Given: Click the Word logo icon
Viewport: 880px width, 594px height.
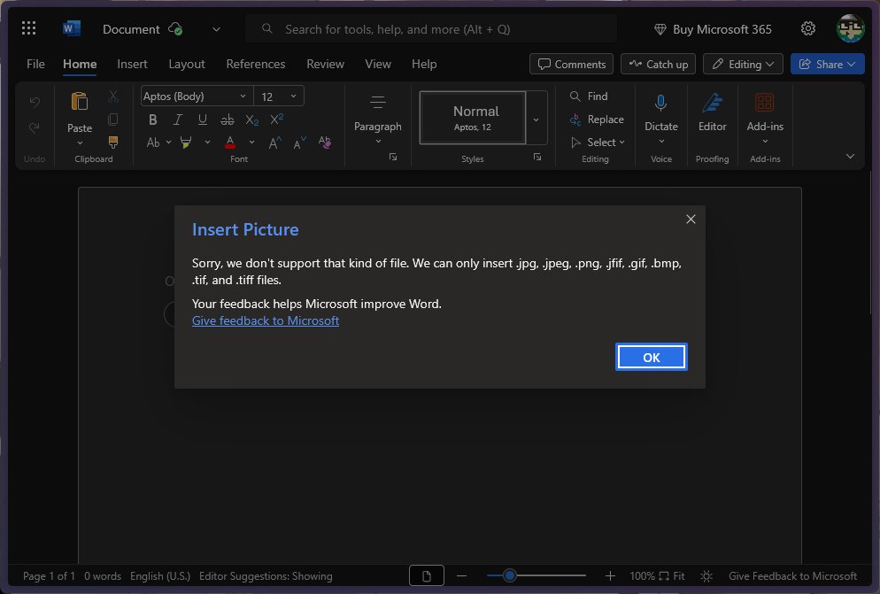Looking at the screenshot, I should (x=72, y=28).
